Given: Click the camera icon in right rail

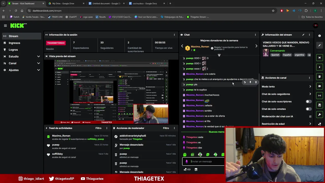Looking at the screenshot, I should [x=319, y=105].
